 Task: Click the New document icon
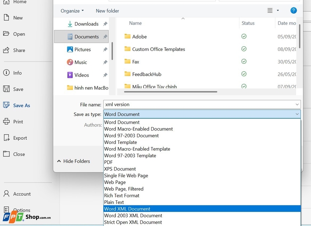[6, 18]
